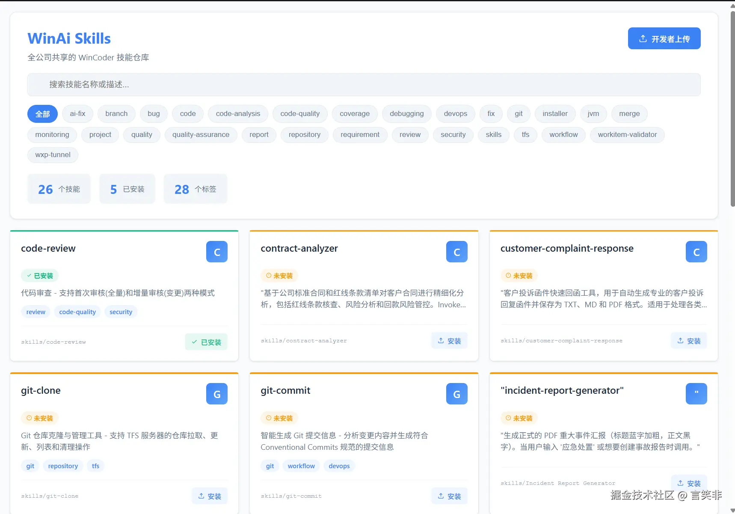
Task: Filter skills by ai-fix tag
Action: click(x=77, y=114)
